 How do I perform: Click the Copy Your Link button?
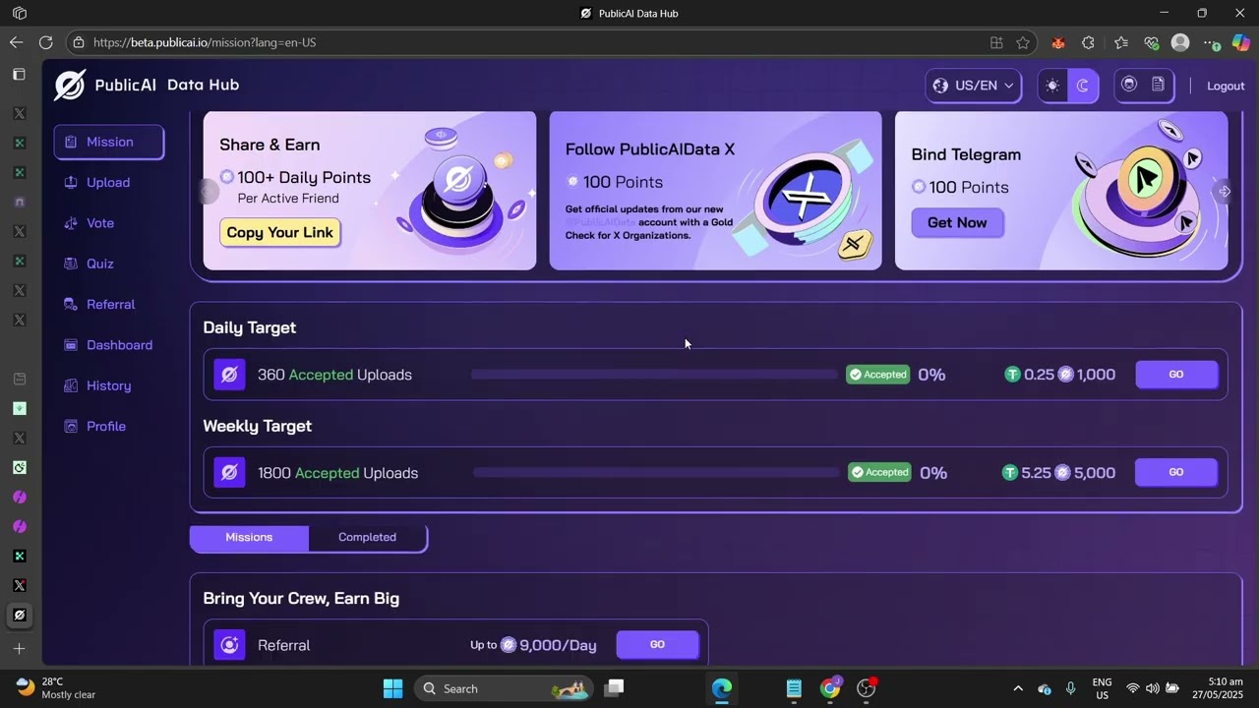click(x=280, y=233)
